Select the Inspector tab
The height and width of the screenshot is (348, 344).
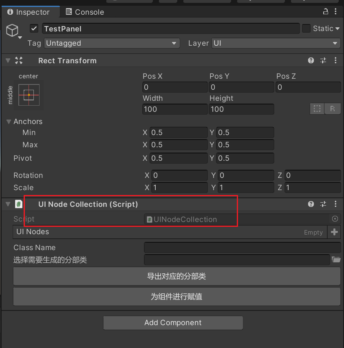pyautogui.click(x=29, y=12)
